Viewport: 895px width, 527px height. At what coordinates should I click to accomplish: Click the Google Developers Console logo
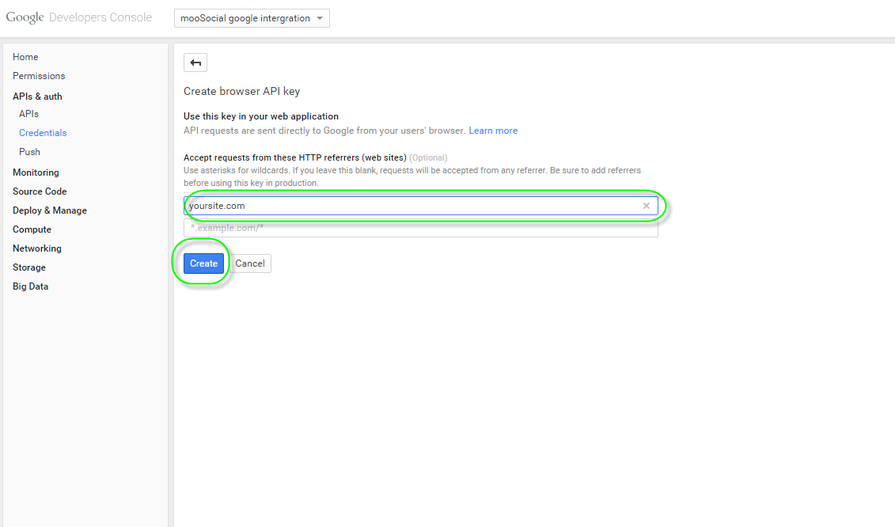[x=79, y=17]
